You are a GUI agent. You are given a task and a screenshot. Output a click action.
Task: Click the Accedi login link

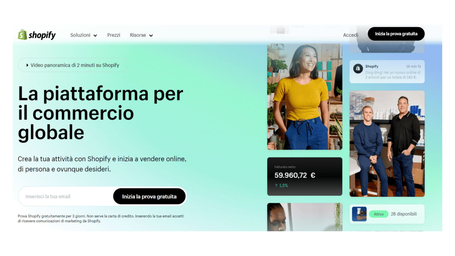click(350, 35)
